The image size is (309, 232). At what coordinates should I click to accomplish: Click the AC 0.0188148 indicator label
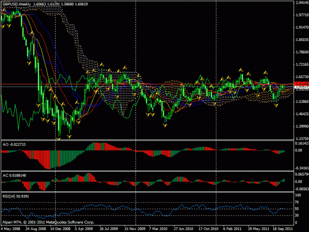click(x=14, y=176)
